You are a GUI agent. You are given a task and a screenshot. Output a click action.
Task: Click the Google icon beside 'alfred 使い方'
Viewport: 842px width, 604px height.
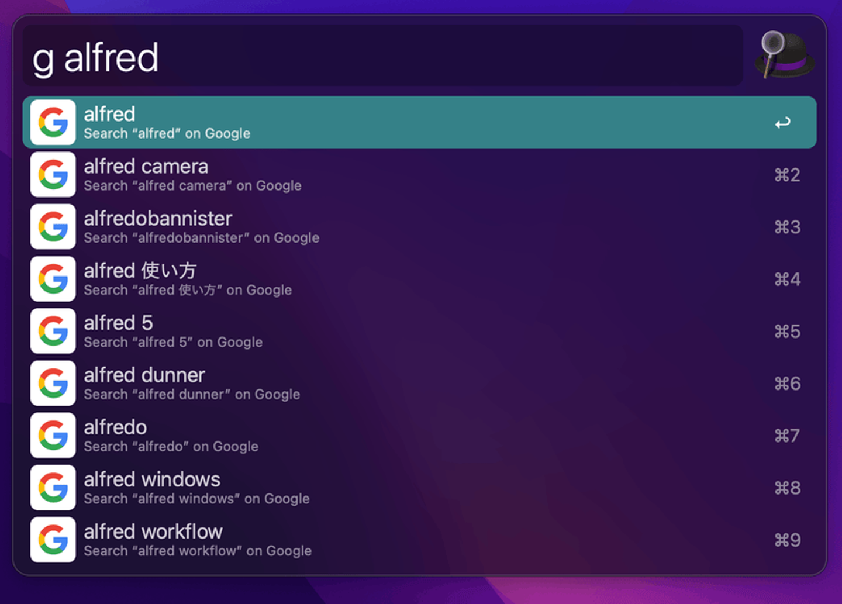(x=53, y=279)
